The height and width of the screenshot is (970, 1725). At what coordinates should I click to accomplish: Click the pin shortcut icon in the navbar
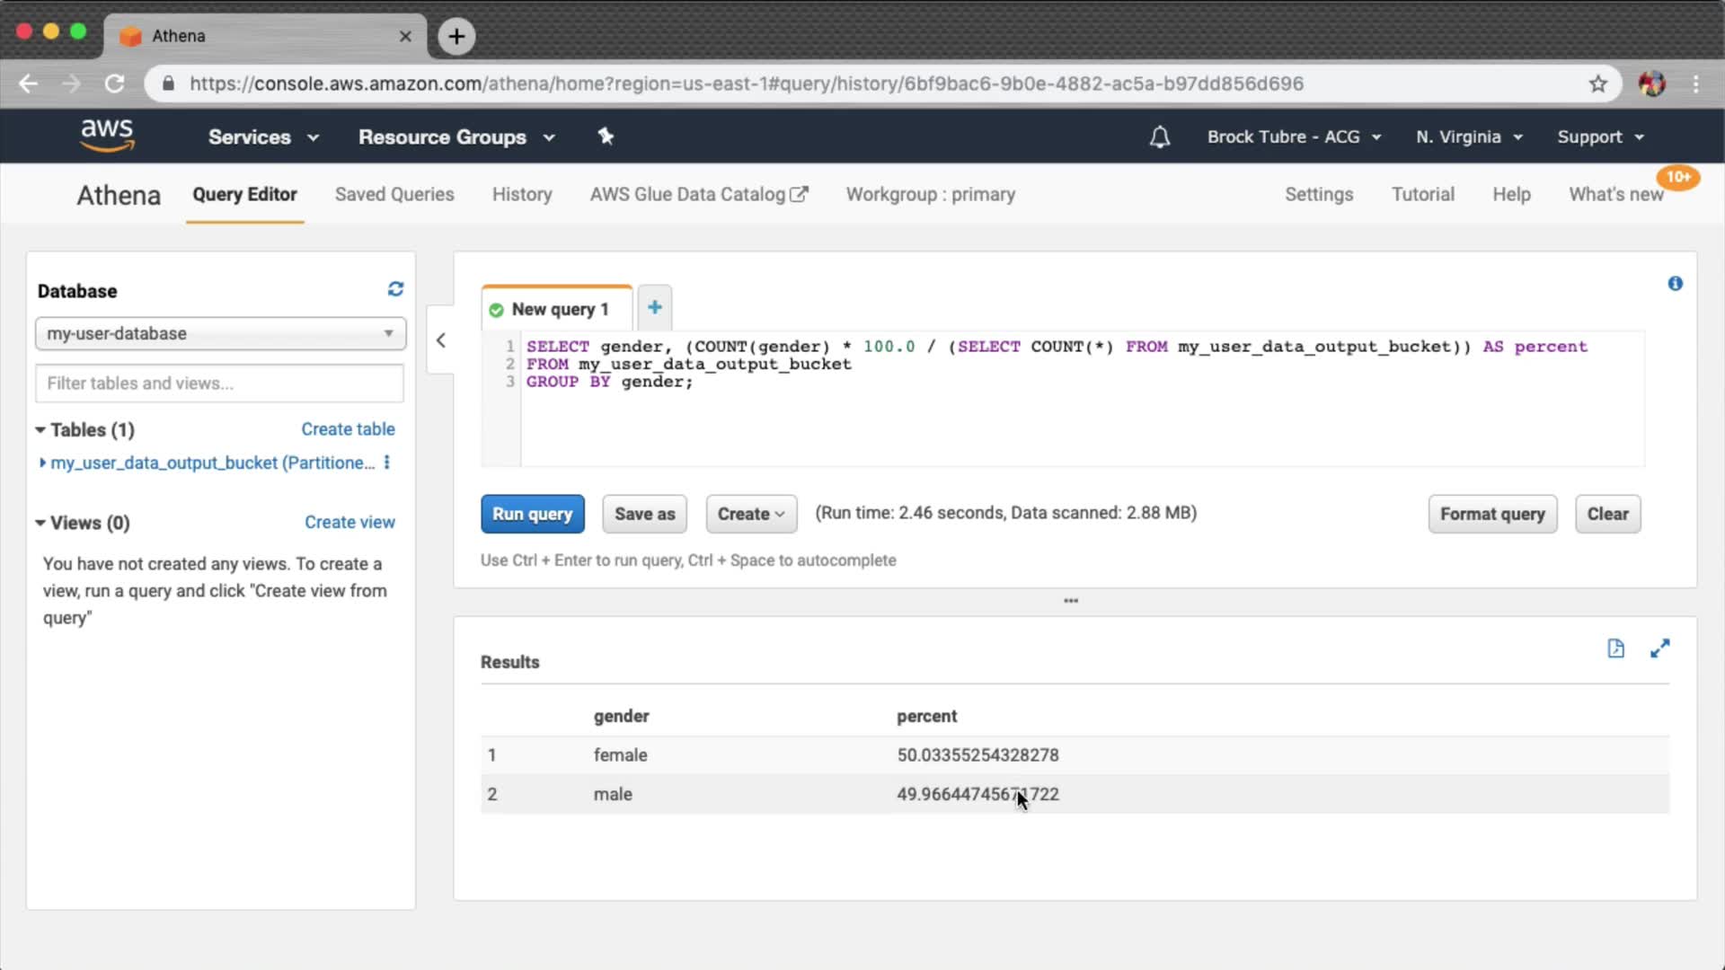606,137
